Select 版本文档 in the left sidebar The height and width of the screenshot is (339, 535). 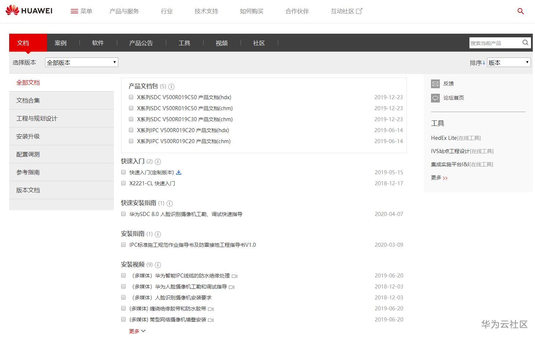[62, 190]
